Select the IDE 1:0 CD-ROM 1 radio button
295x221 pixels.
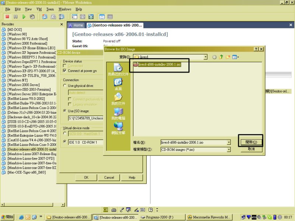pos(65,141)
